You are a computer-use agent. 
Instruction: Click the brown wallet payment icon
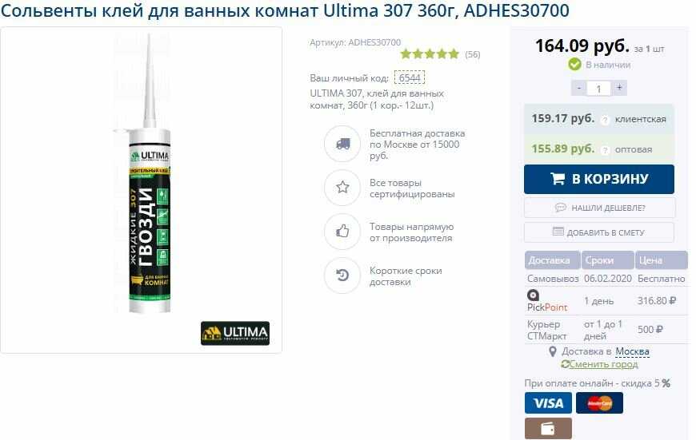tap(548, 428)
